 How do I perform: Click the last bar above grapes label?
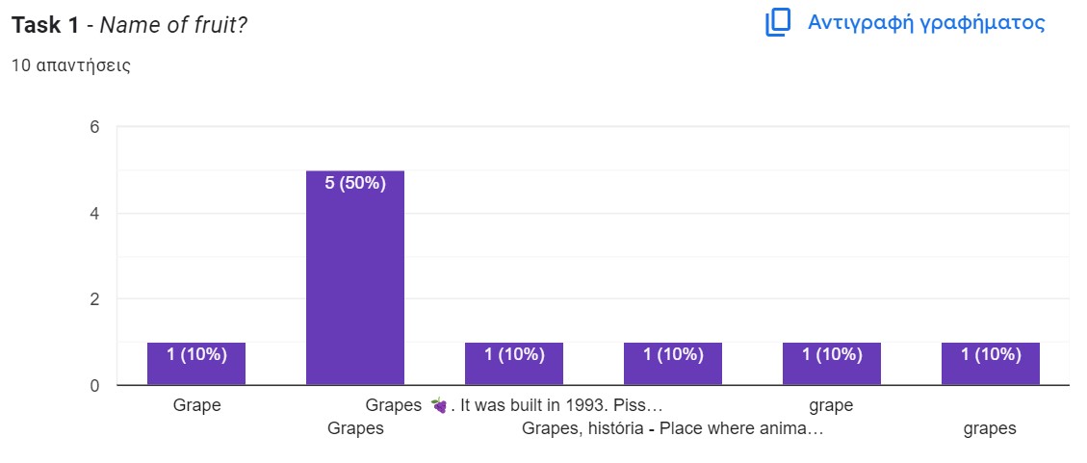(991, 364)
